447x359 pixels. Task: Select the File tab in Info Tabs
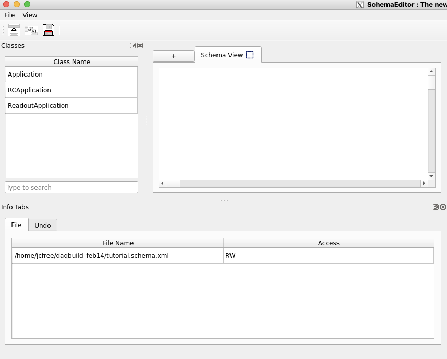pos(16,225)
